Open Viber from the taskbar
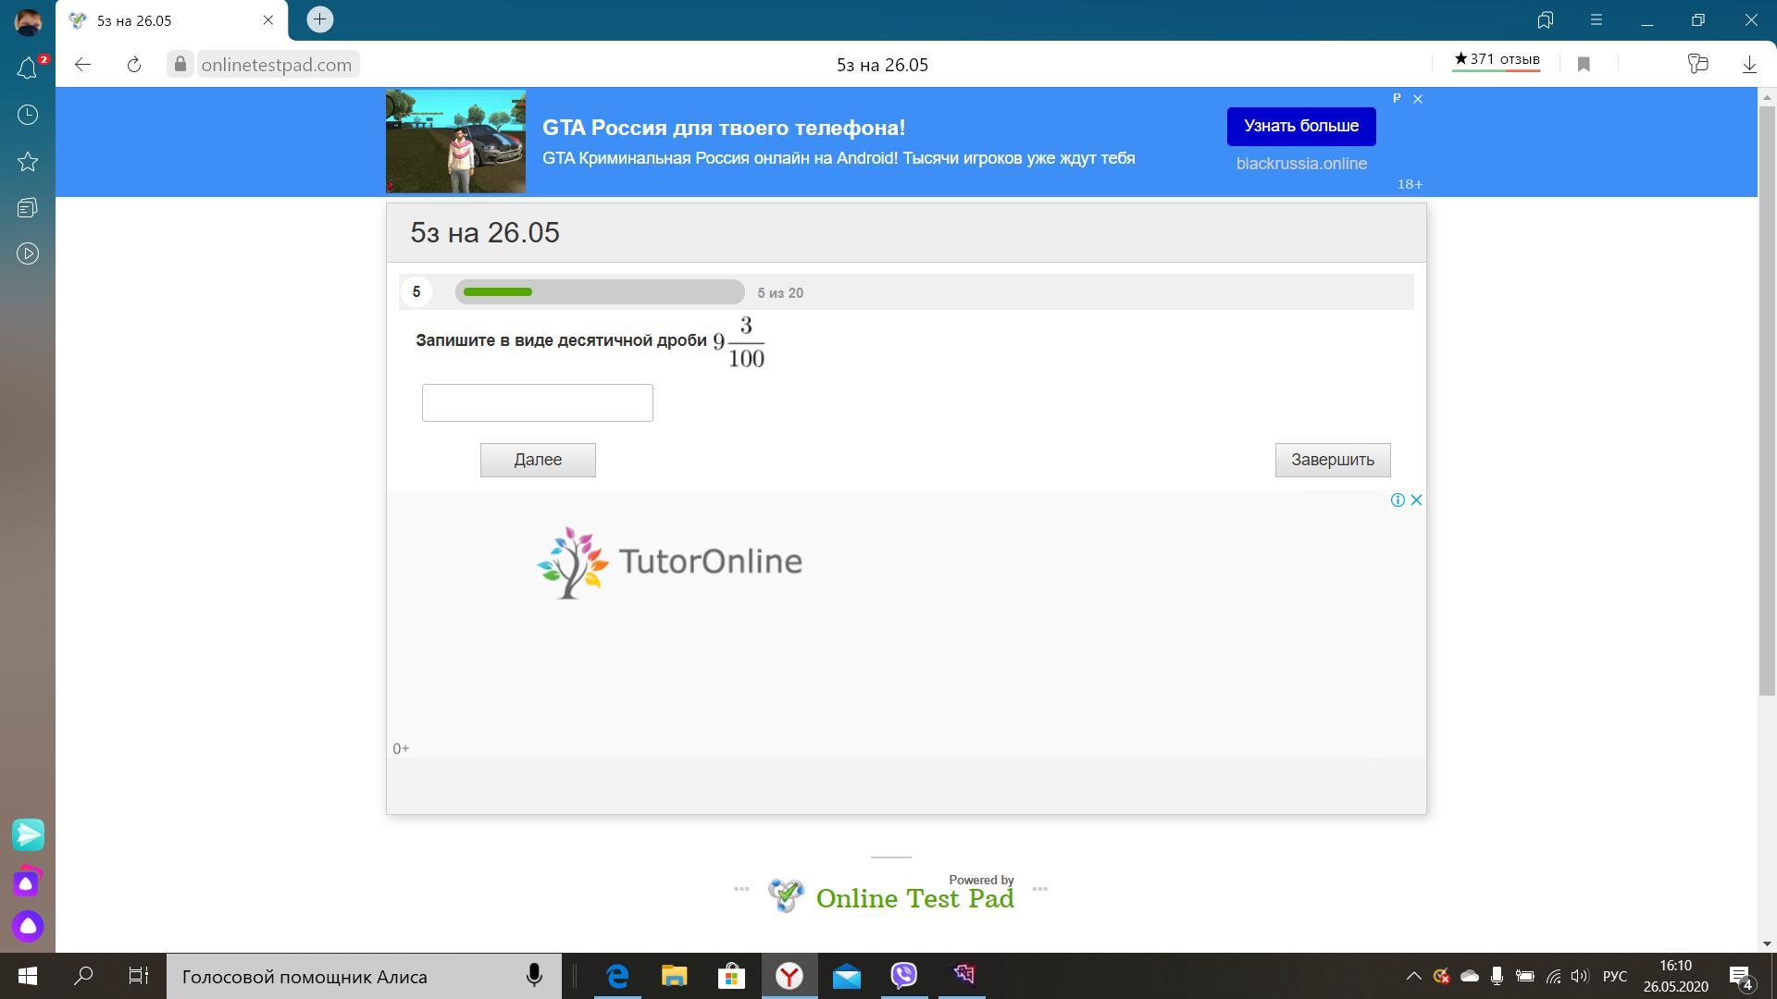This screenshot has height=999, width=1777. tap(903, 976)
